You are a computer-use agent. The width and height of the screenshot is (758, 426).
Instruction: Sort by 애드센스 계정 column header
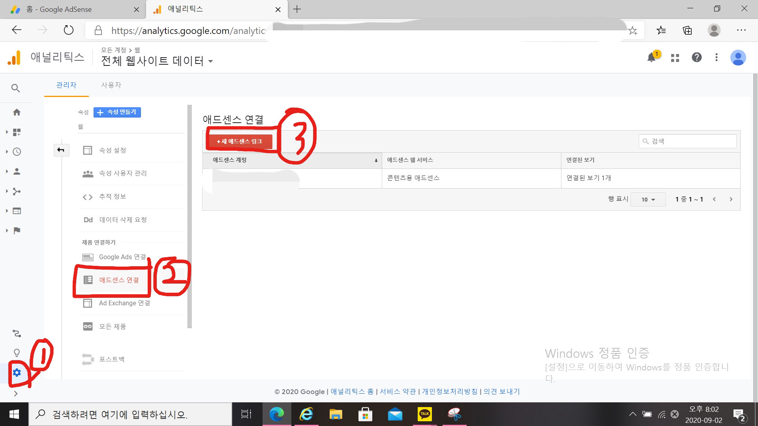292,160
